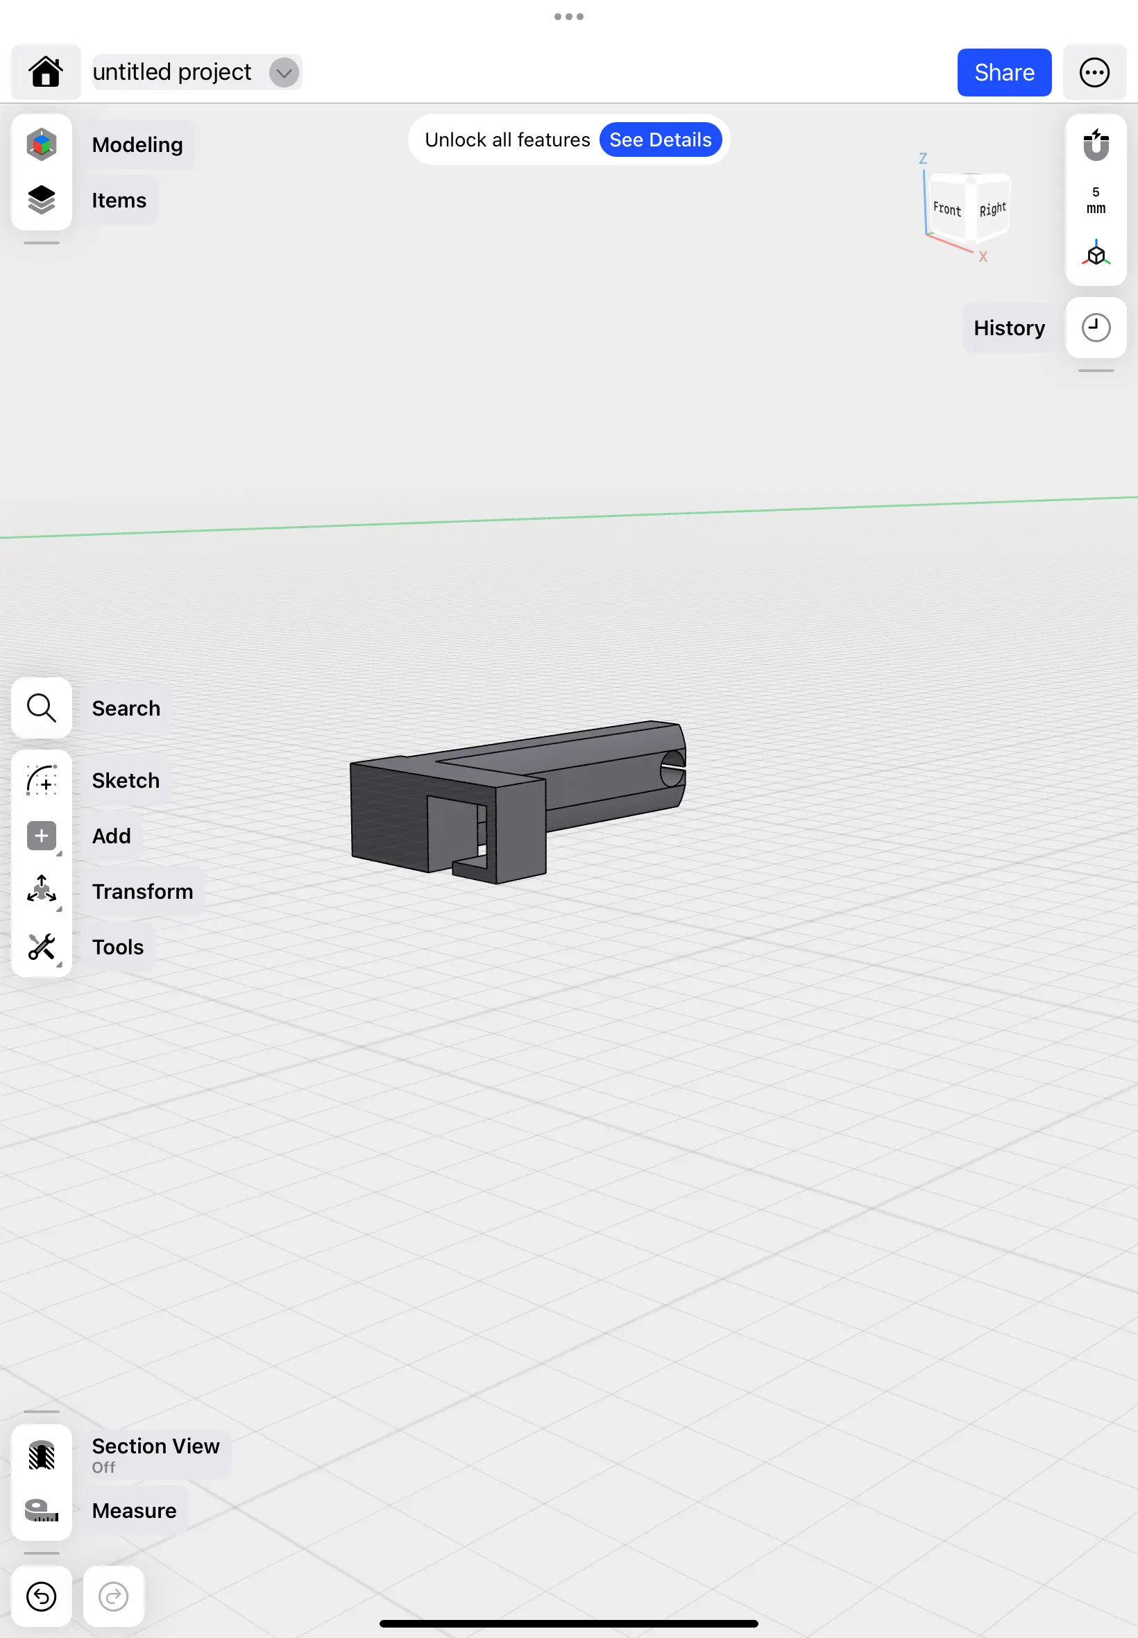Screen dimensions: 1138x1638
Task: Adjust the 5 mm grid spacing setting
Action: click(1094, 201)
